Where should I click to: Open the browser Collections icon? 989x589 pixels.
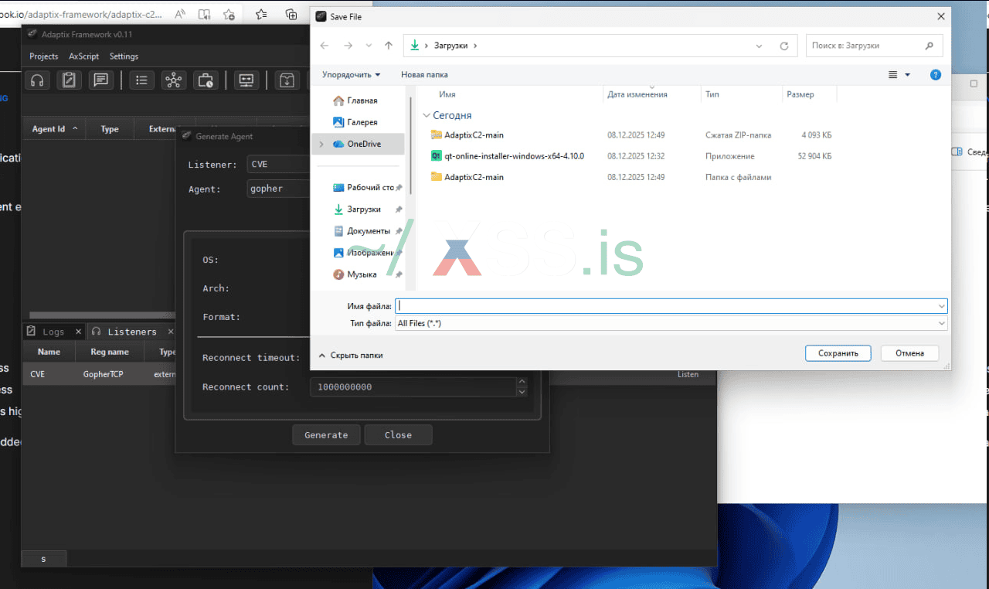coord(291,14)
